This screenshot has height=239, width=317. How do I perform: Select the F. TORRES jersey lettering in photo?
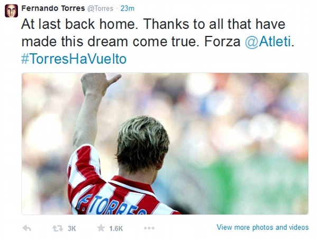tap(111, 206)
